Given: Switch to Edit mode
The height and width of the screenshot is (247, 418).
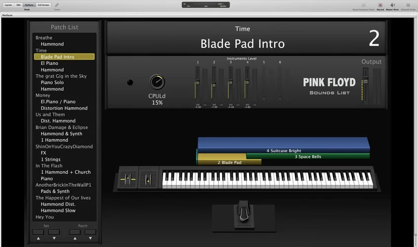Looking at the screenshot, I should tap(18, 5).
